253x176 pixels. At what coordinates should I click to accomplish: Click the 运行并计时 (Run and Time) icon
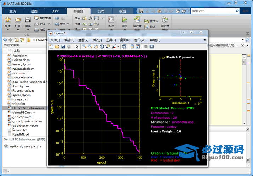point(165,19)
